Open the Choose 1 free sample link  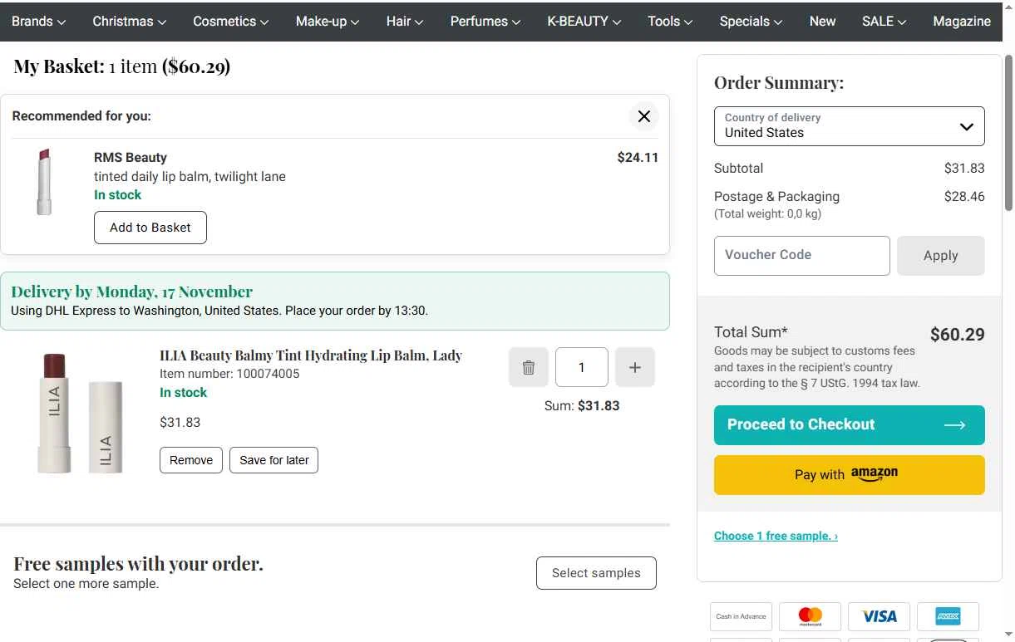click(776, 536)
